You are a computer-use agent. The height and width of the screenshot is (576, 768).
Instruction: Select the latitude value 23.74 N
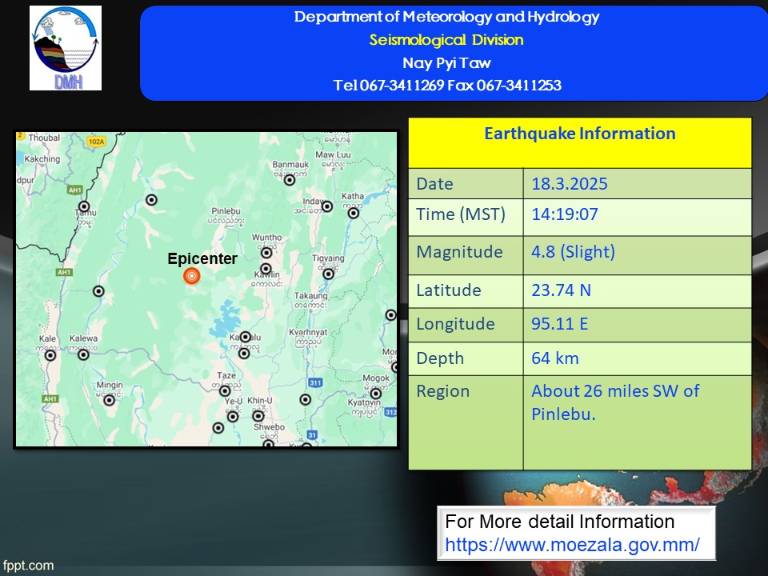(x=562, y=290)
